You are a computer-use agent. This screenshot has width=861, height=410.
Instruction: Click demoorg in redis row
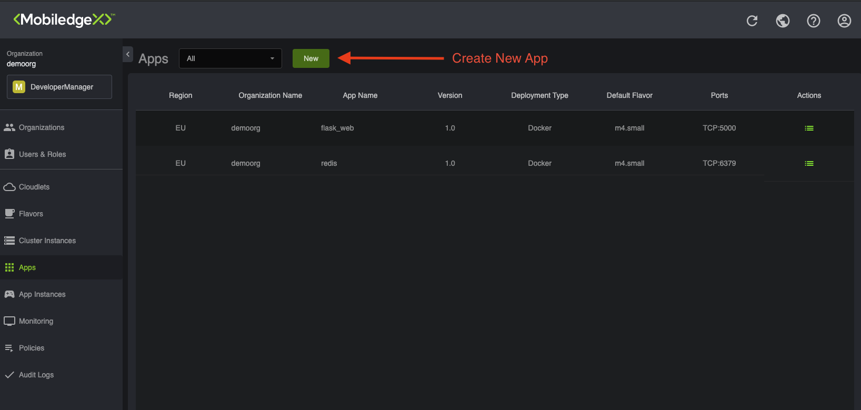pos(246,163)
